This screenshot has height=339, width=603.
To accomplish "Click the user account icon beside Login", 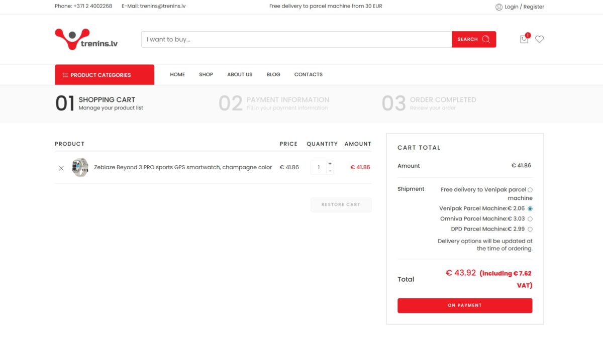I will tap(499, 7).
